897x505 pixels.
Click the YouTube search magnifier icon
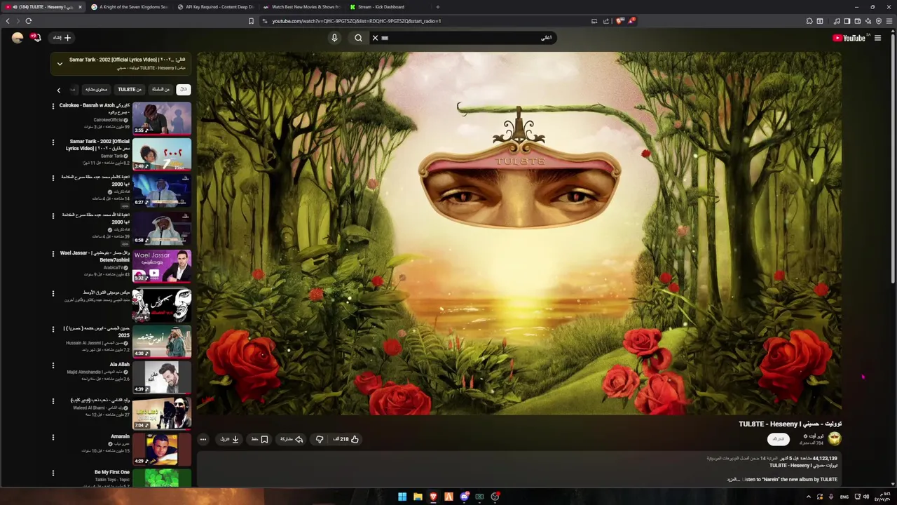pyautogui.click(x=358, y=38)
